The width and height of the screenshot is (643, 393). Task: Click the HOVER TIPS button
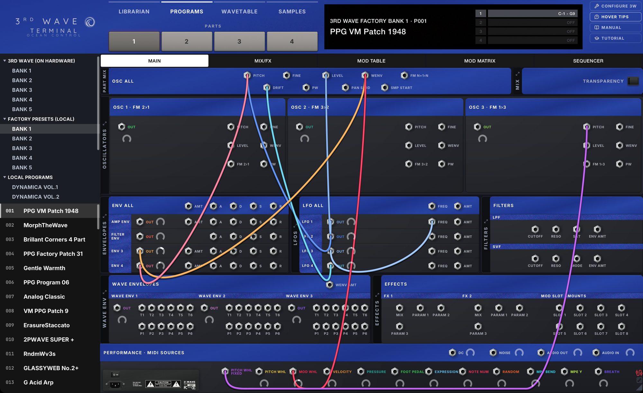[615, 17]
